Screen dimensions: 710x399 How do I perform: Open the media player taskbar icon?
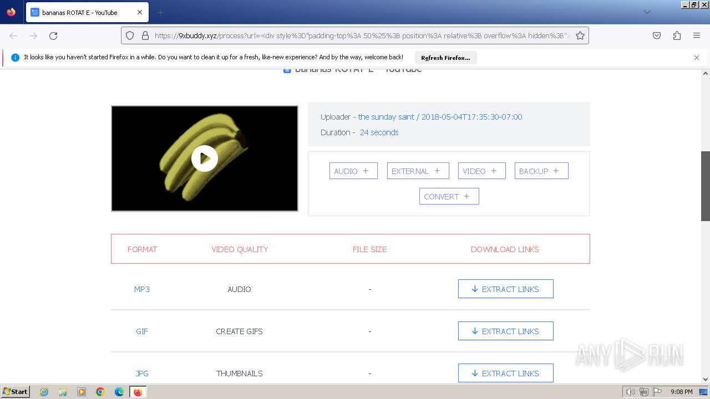[x=82, y=392]
